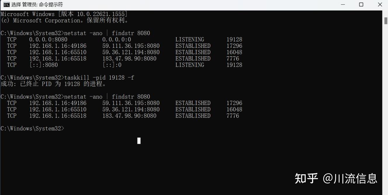Click the taskkill -pid 19128 -f command
The image size is (388, 195).
99,78
